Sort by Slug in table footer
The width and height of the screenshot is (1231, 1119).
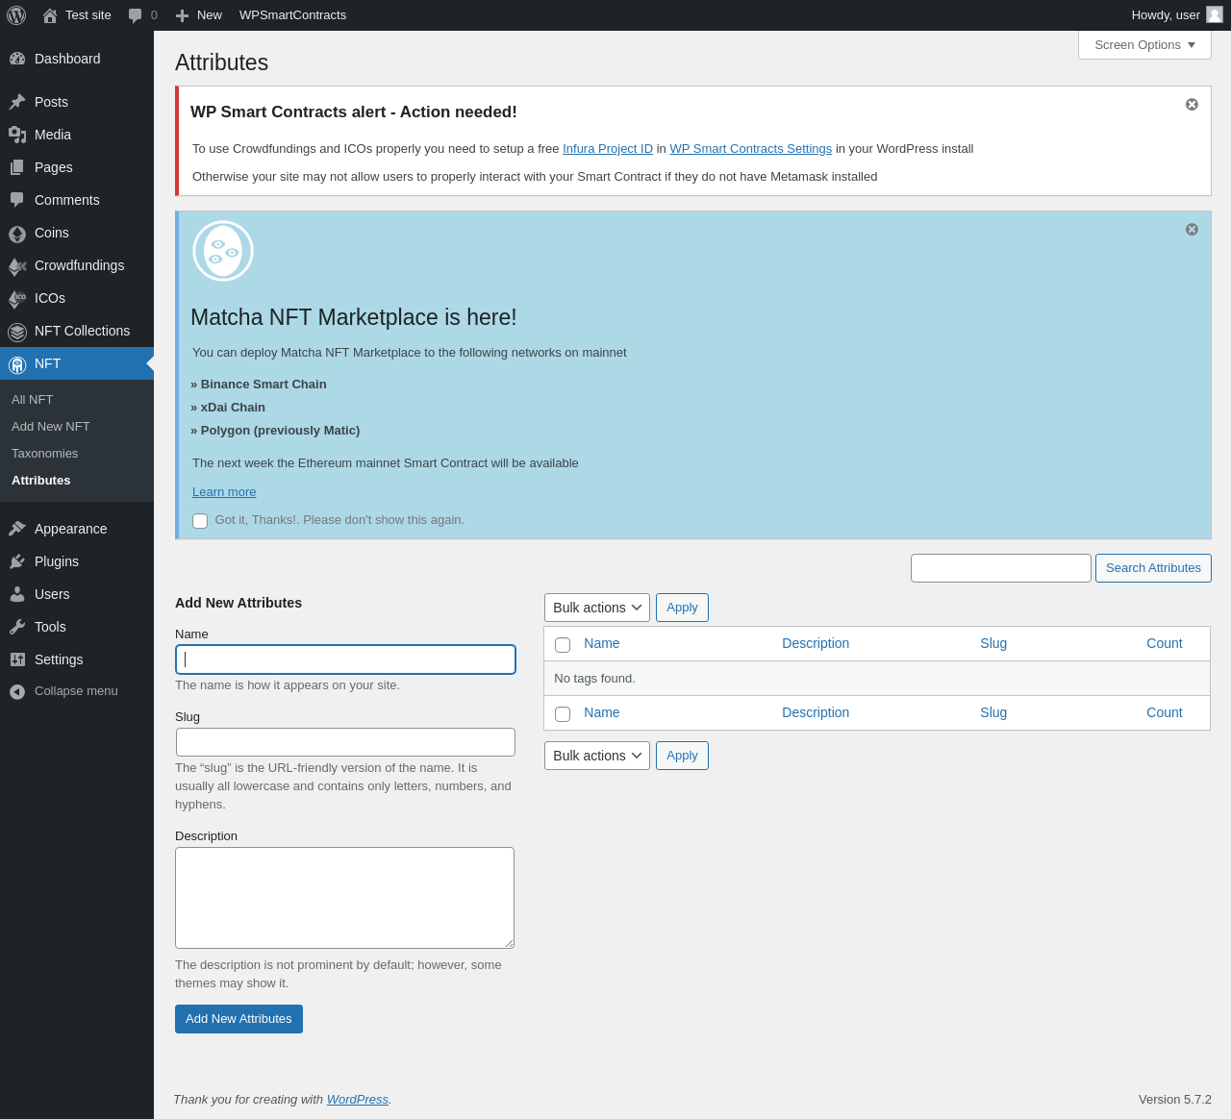click(993, 712)
